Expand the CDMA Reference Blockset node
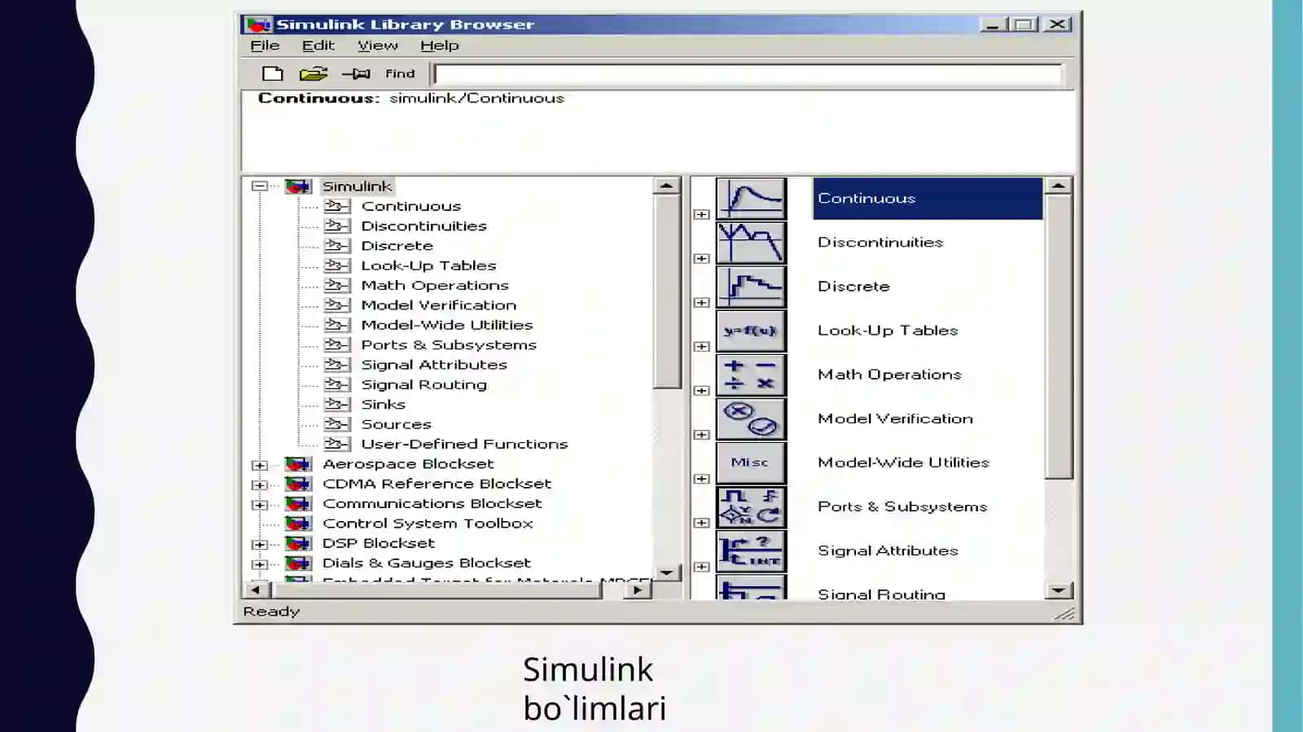This screenshot has height=732, width=1303. 260,485
